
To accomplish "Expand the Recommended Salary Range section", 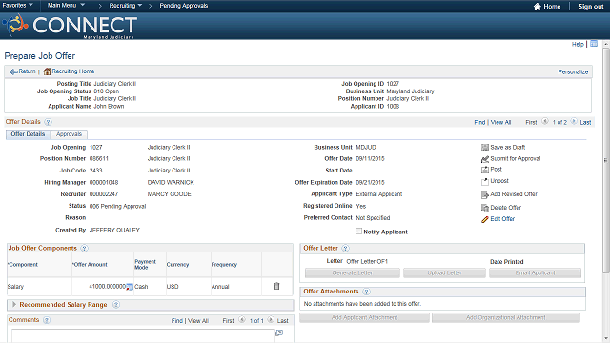I will click(x=14, y=305).
